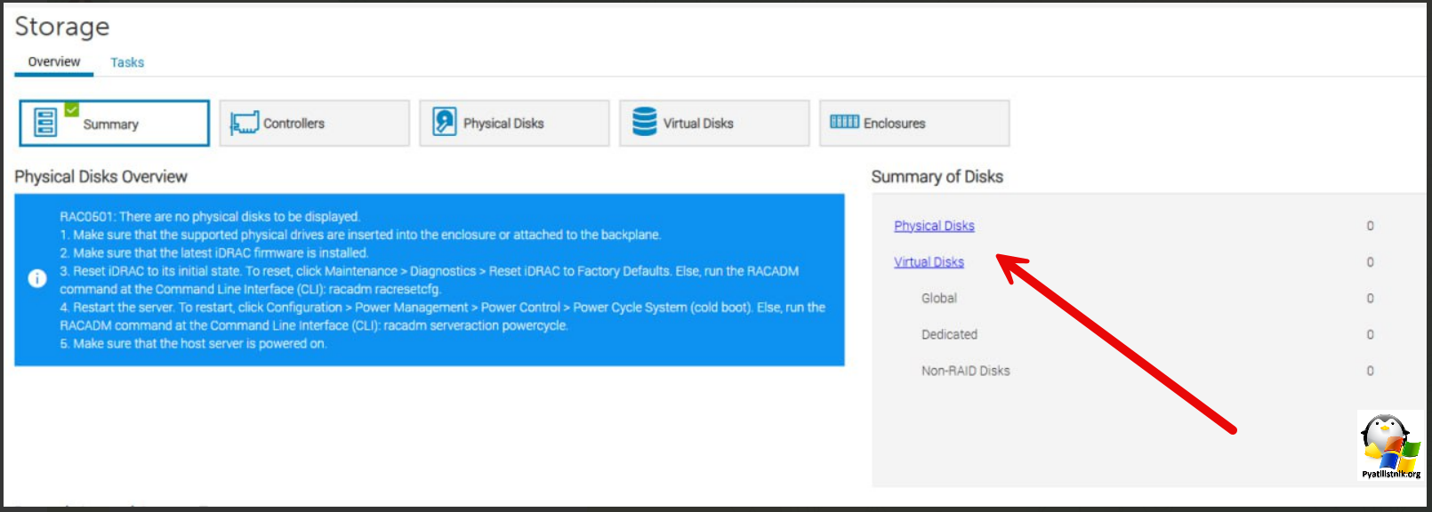Viewport: 1432px width, 512px height.
Task: Click the Summary server stack icon
Action: (x=45, y=123)
